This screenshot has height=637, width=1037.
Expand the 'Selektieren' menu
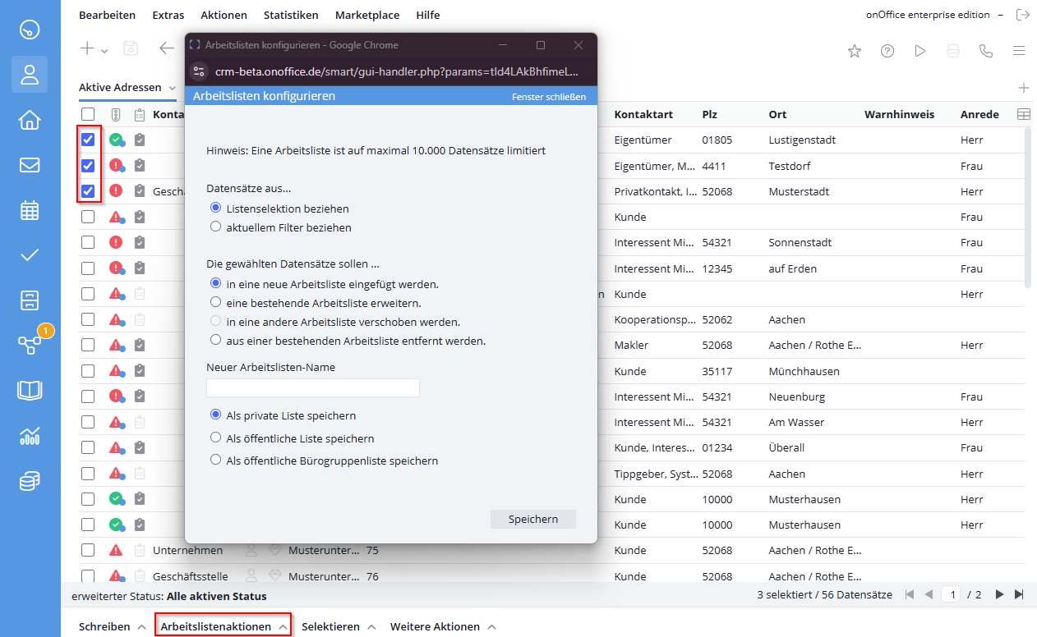pyautogui.click(x=339, y=626)
